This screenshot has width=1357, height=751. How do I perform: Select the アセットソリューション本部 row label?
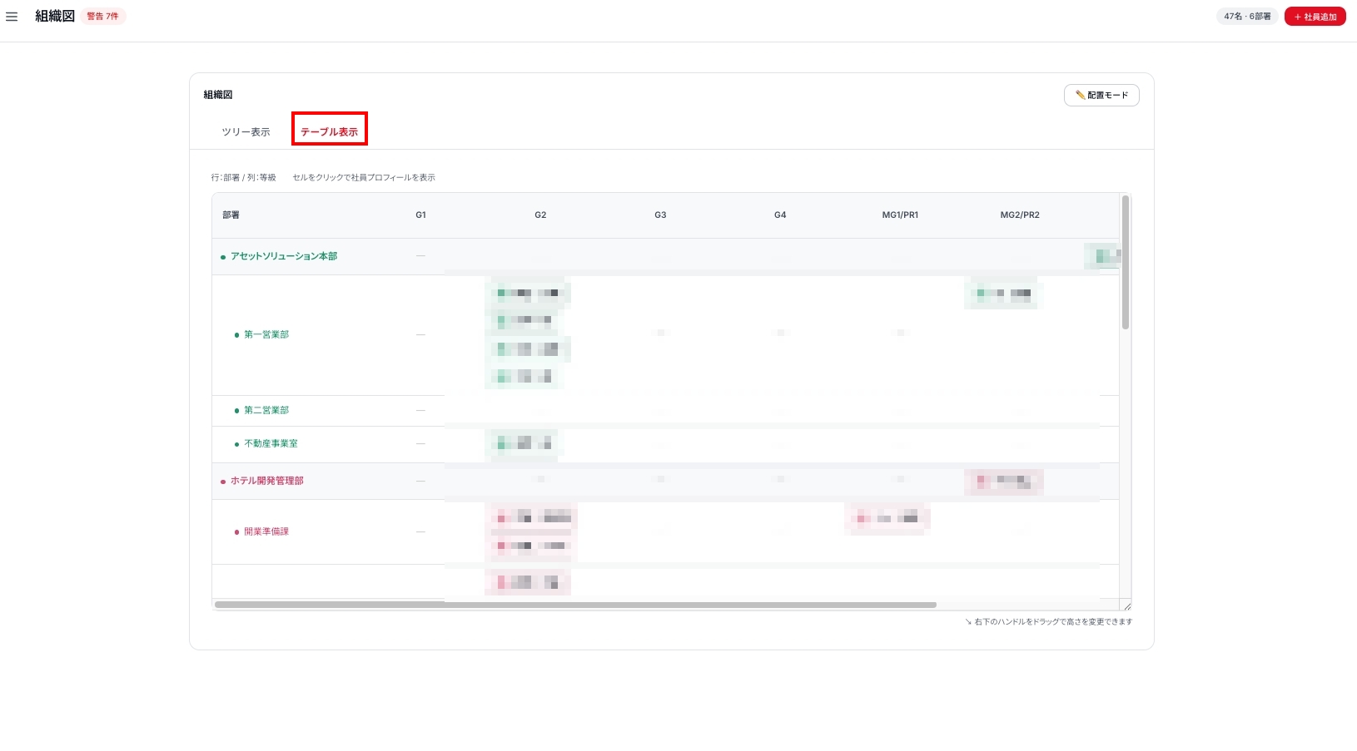[x=284, y=256]
